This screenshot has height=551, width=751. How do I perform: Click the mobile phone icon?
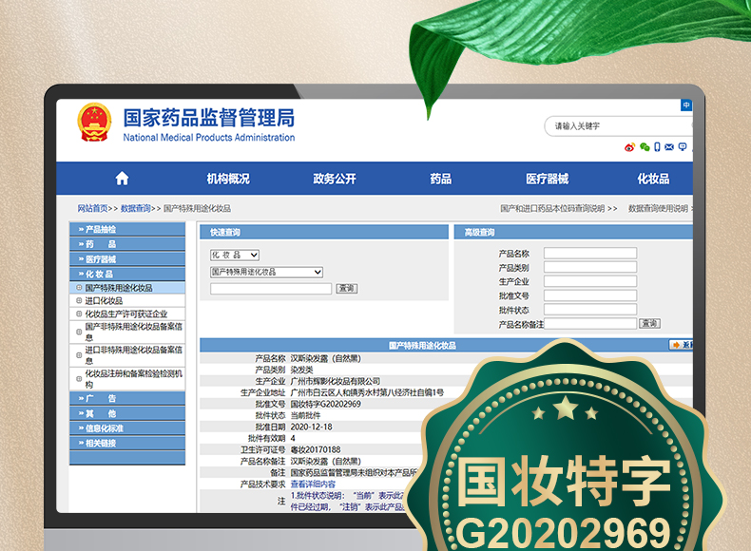coord(657,147)
